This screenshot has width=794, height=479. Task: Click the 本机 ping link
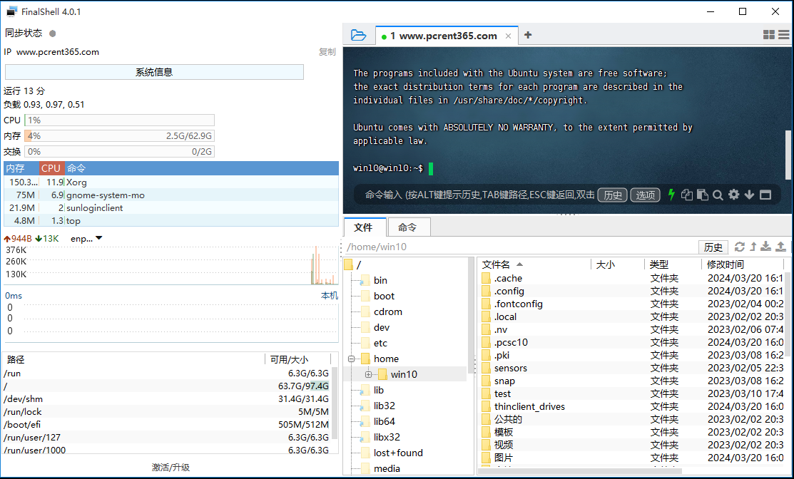329,295
